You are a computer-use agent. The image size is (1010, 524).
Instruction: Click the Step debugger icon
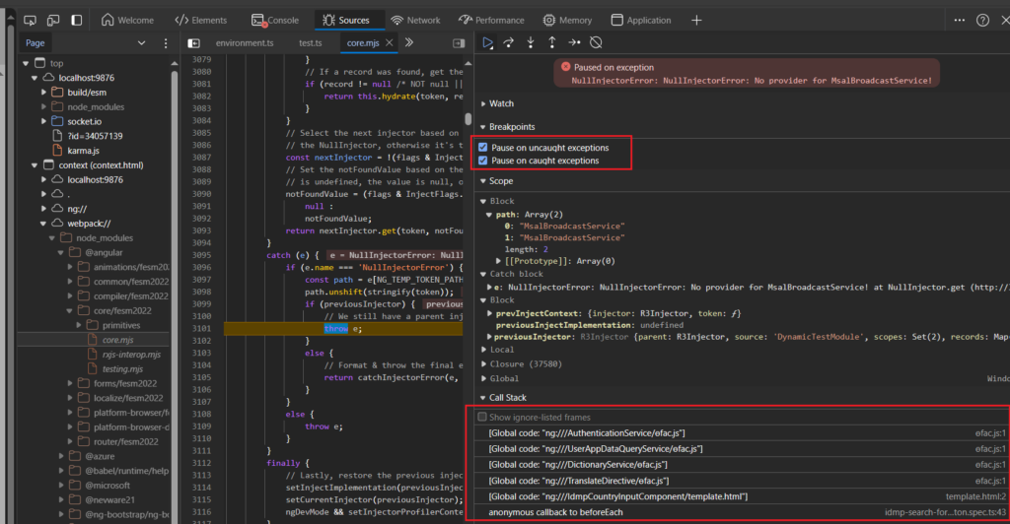574,42
